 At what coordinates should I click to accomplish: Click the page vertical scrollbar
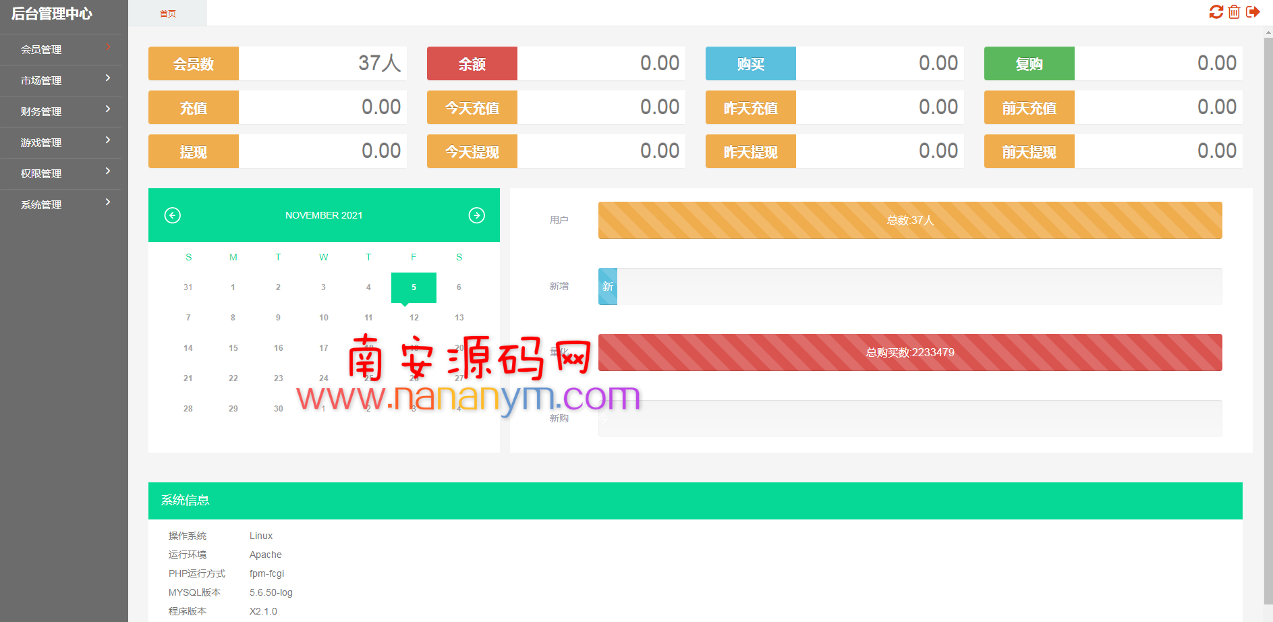pos(1268,320)
